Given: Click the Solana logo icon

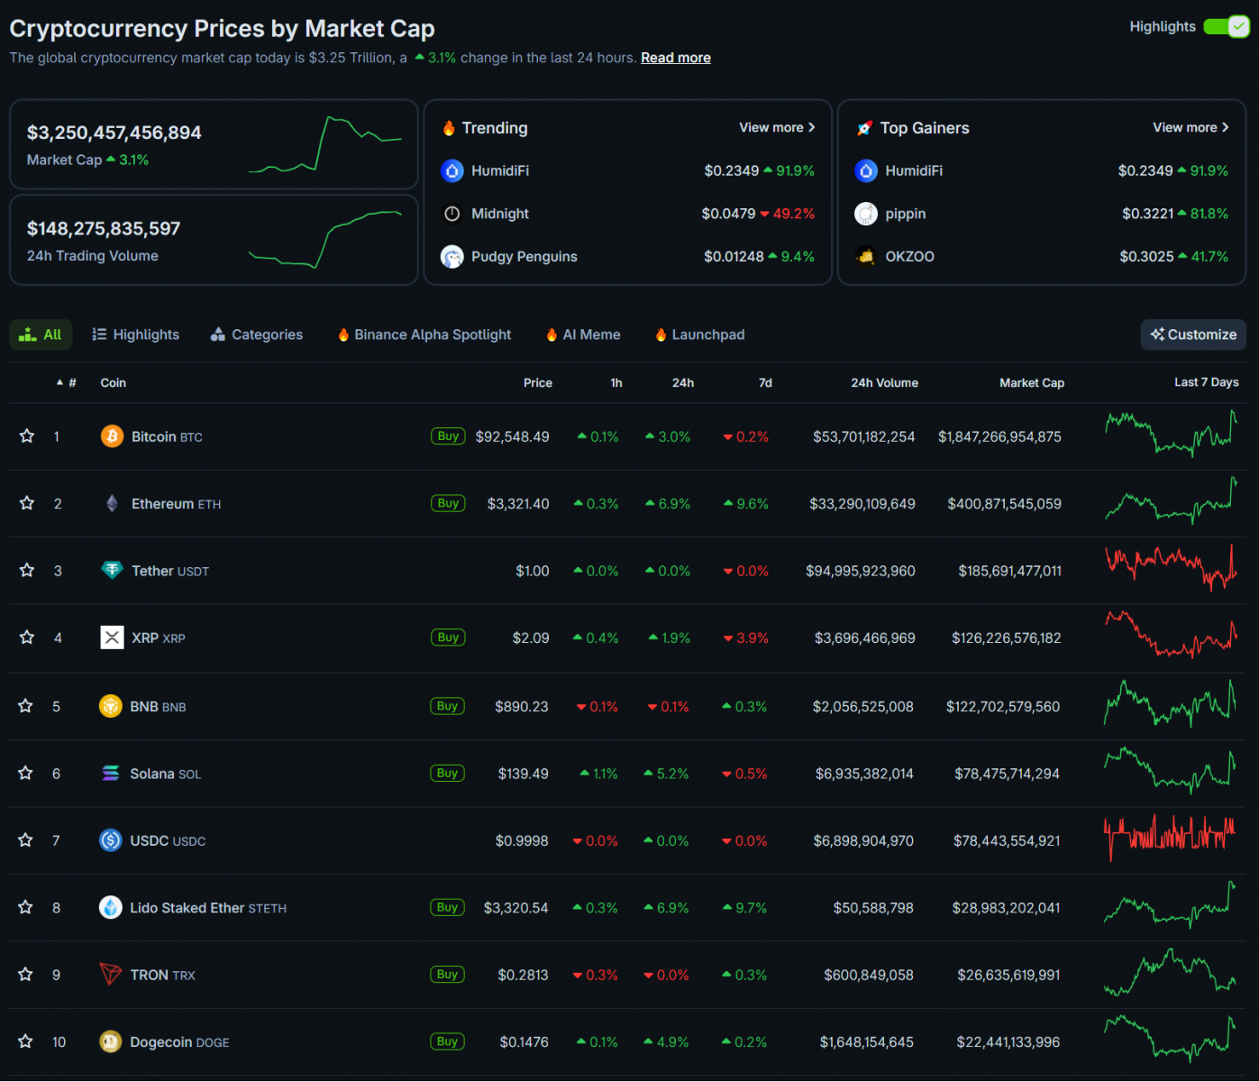Looking at the screenshot, I should coord(110,773).
